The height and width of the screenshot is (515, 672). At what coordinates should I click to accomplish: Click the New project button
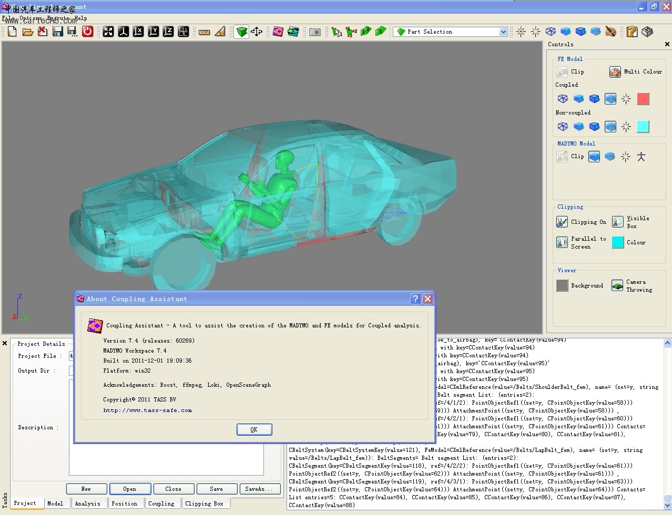coord(86,489)
